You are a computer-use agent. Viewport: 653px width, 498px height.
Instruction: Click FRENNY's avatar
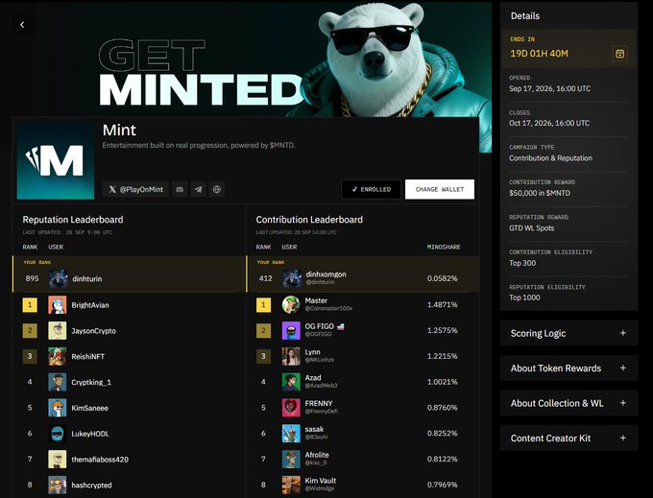[291, 408]
